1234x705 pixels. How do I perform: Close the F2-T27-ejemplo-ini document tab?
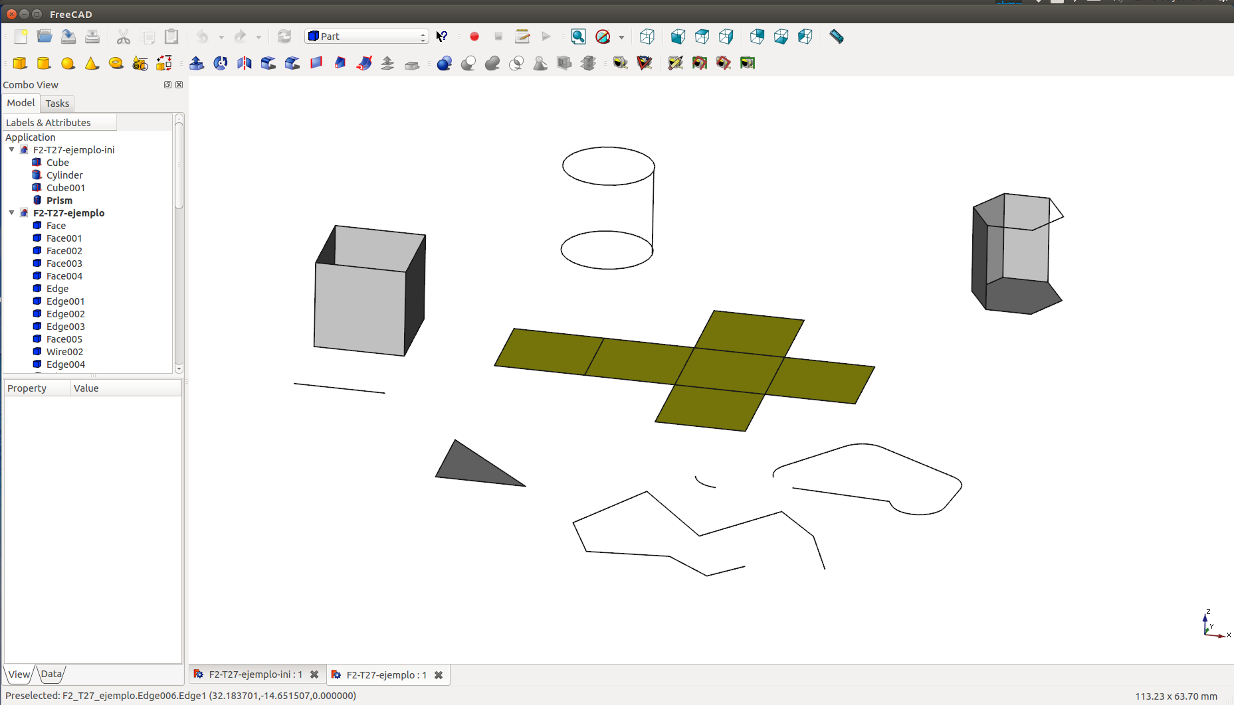click(314, 674)
